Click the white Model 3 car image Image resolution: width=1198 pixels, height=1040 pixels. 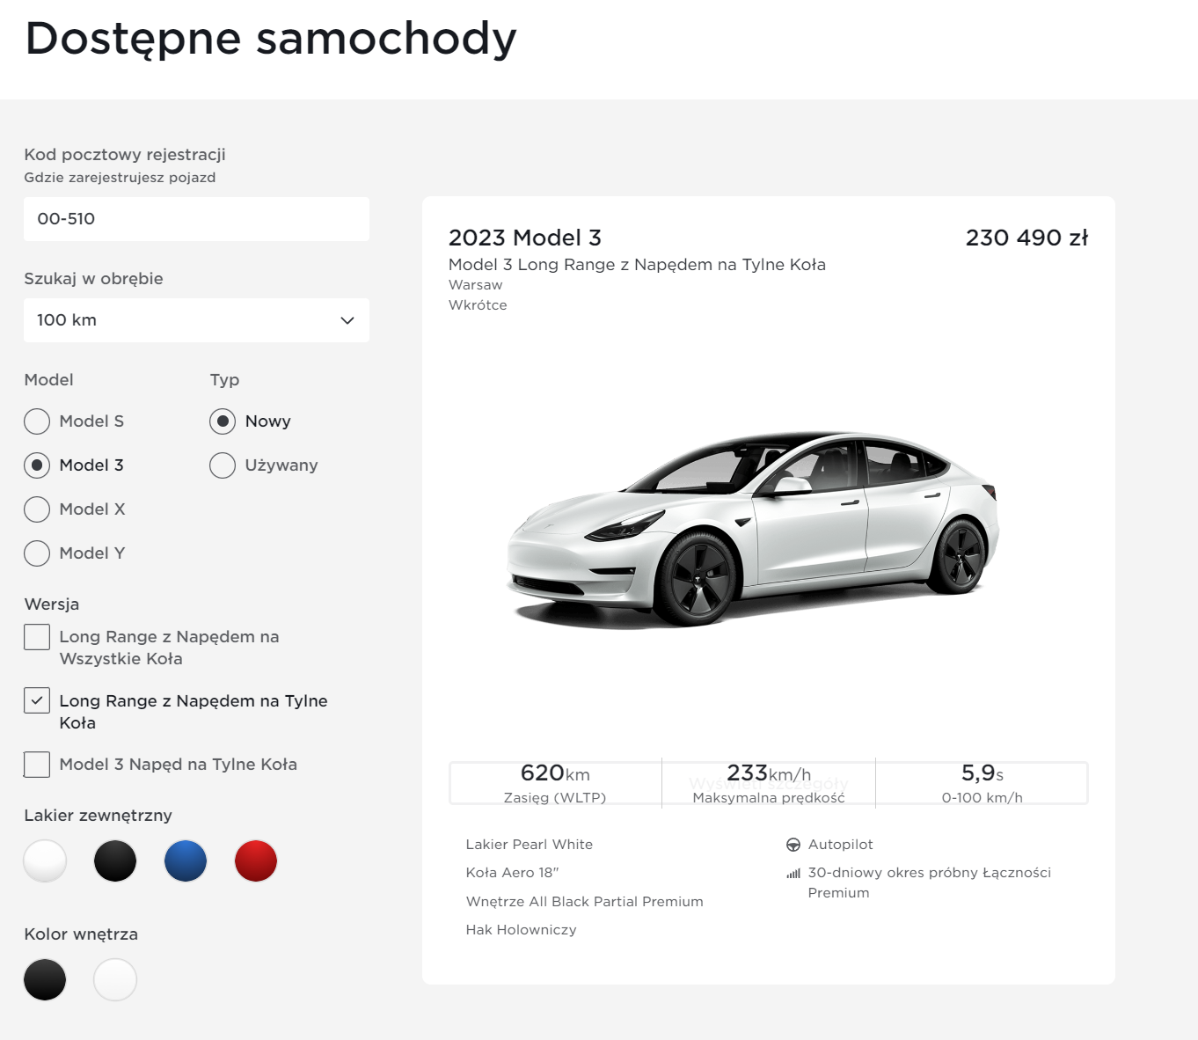coord(754,528)
